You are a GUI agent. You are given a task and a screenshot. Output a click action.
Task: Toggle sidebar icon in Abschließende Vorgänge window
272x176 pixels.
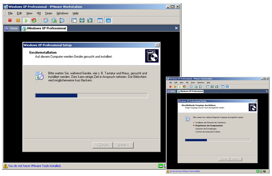(x=207, y=86)
